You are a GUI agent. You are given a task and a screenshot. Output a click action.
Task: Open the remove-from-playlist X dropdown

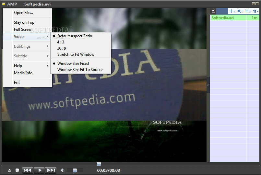[240, 11]
